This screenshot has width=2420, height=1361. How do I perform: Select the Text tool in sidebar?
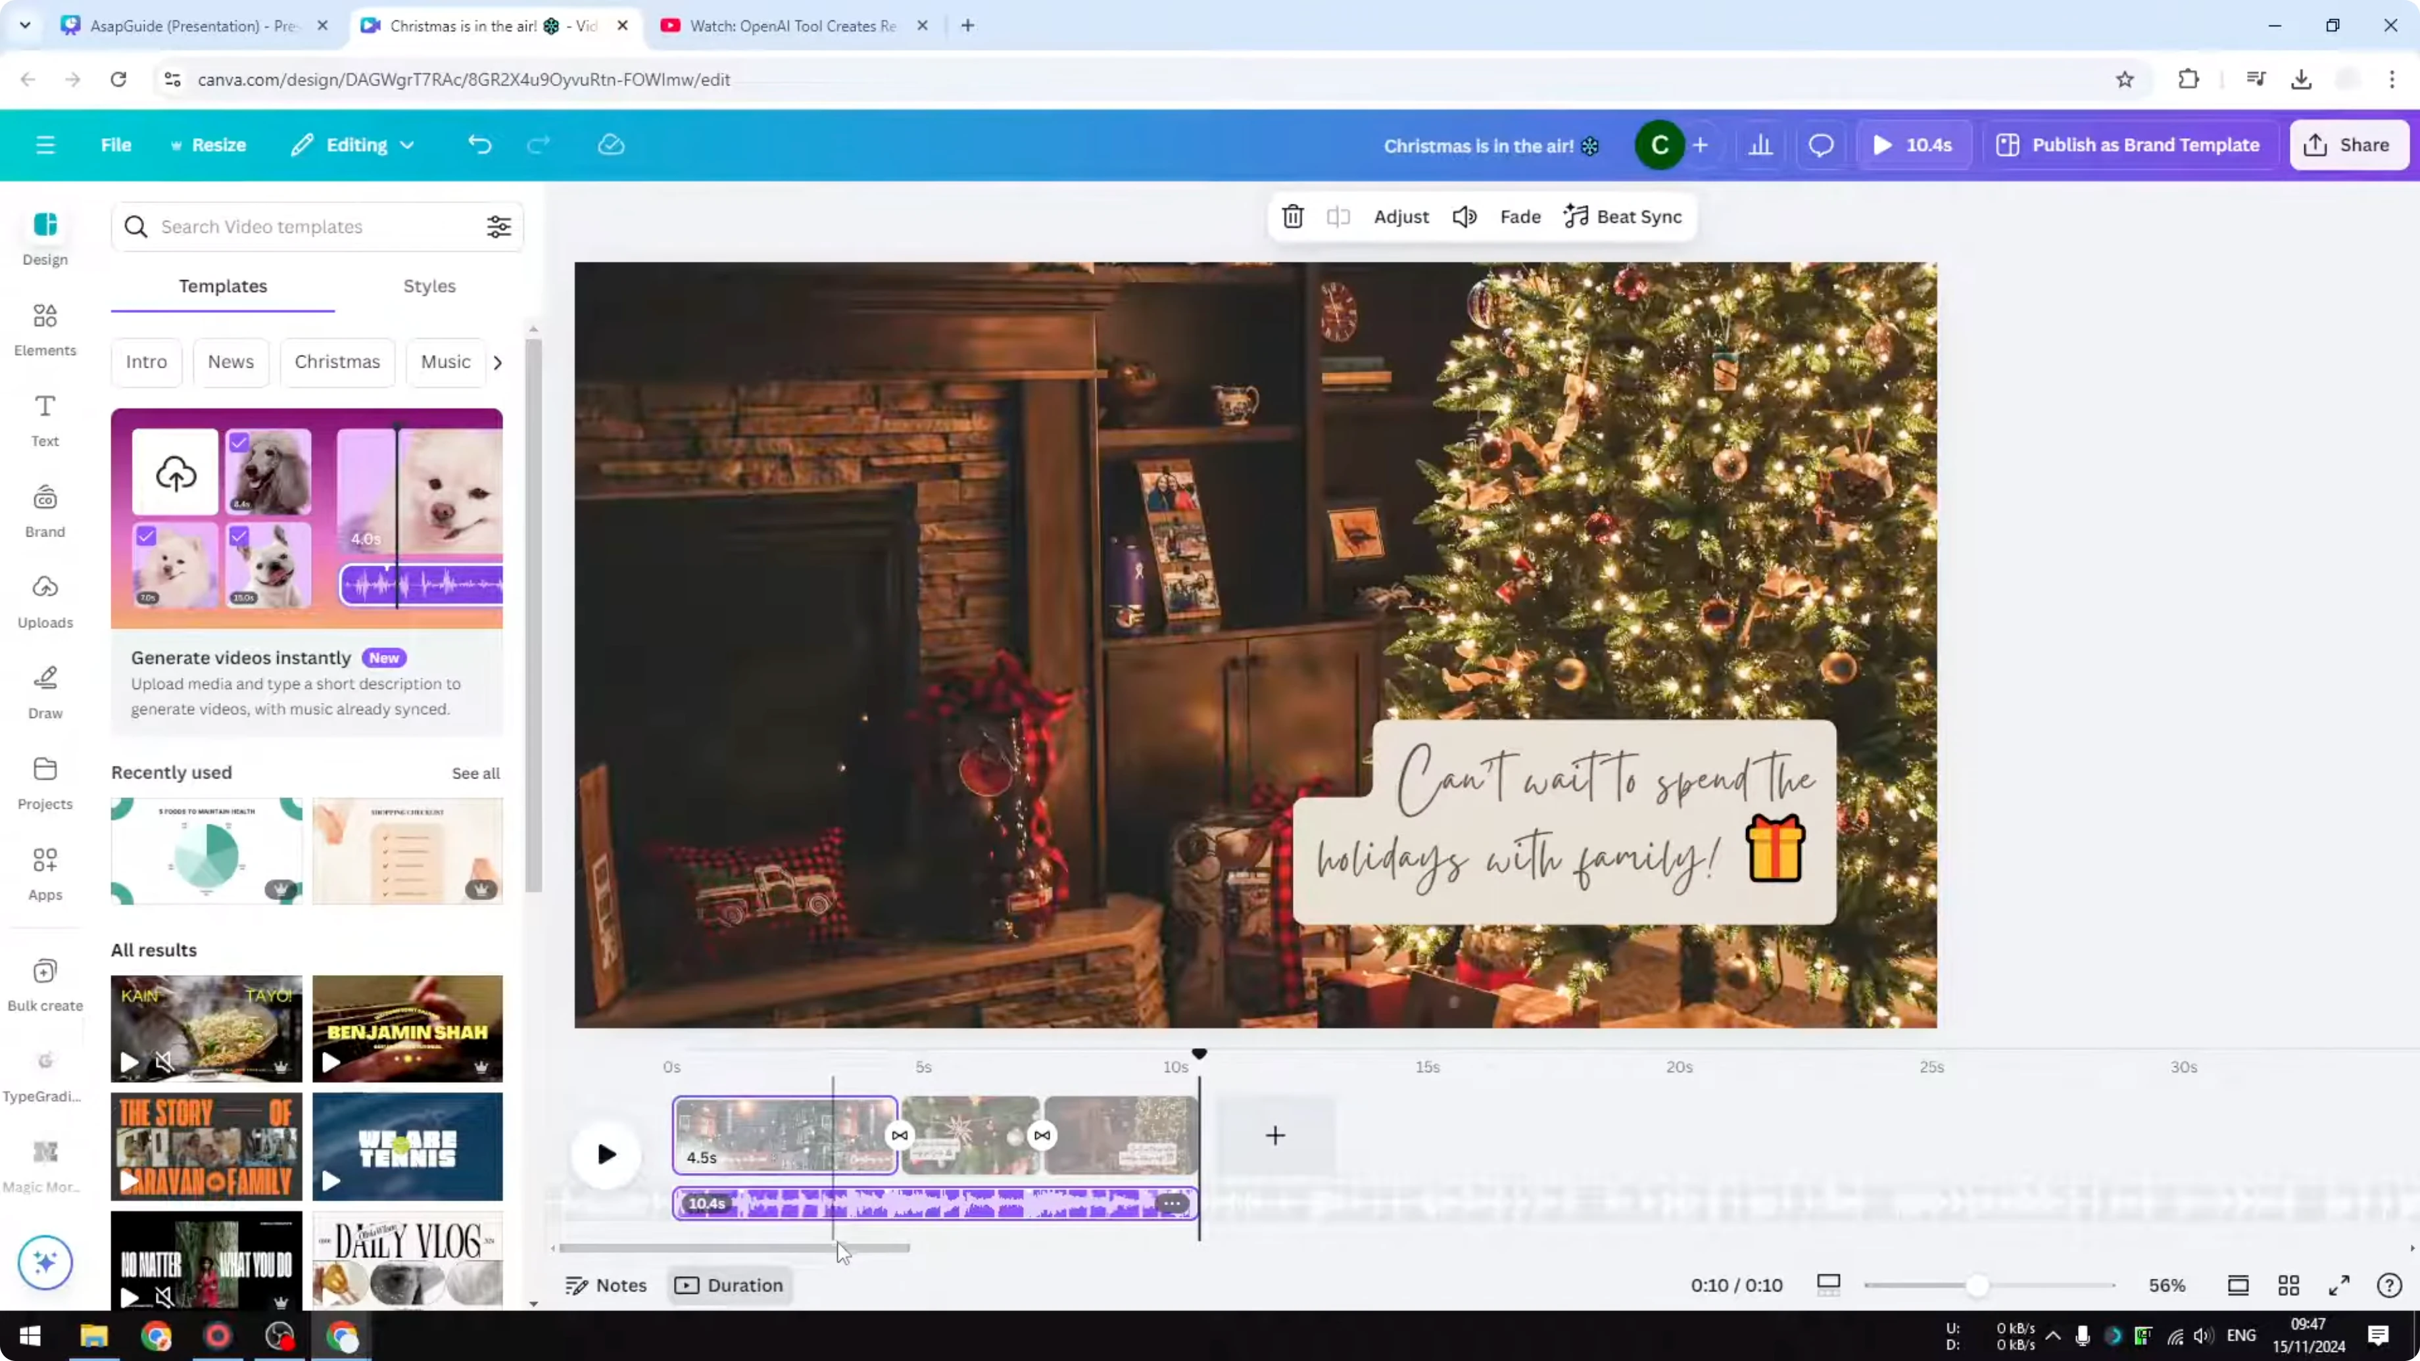pos(44,420)
